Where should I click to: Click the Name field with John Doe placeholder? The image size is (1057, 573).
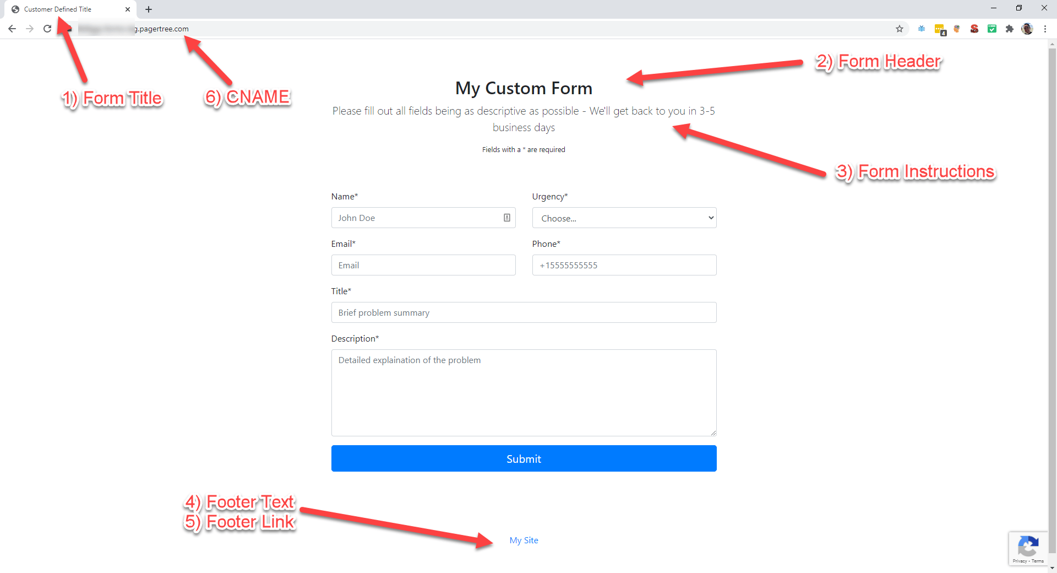point(423,218)
